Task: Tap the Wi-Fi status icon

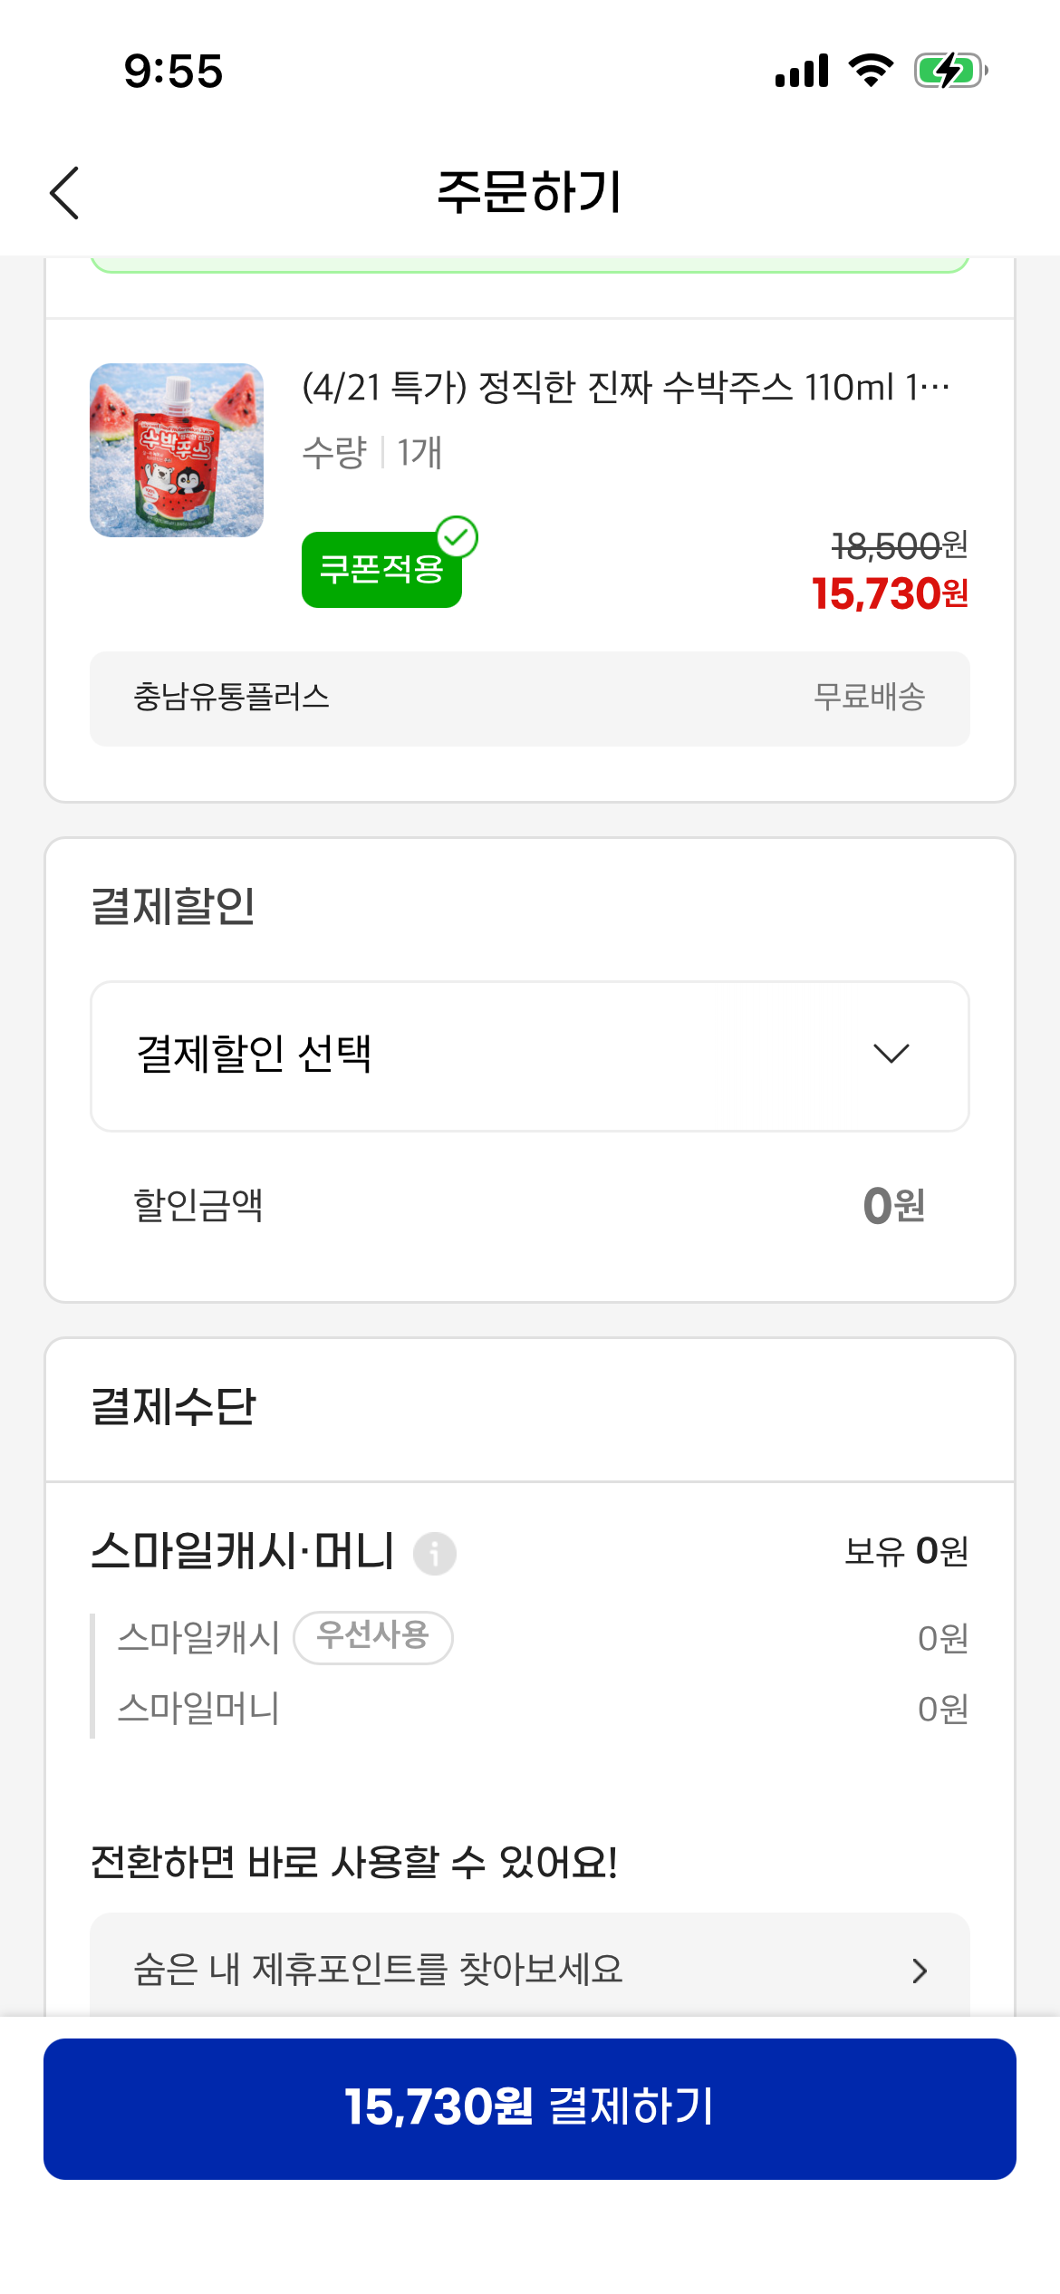Action: 871,71
